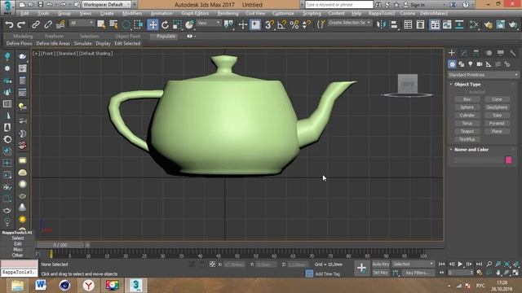Toggle the Angle Snap button

point(281,24)
